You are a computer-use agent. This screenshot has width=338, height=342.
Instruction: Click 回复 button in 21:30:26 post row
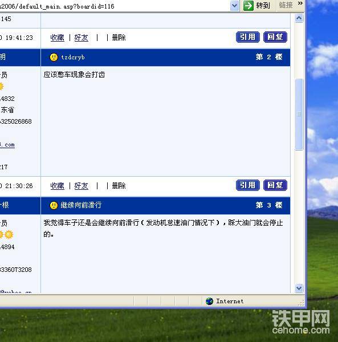pyautogui.click(x=275, y=185)
